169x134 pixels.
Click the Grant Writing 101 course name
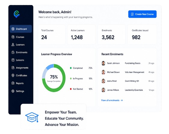132,81
